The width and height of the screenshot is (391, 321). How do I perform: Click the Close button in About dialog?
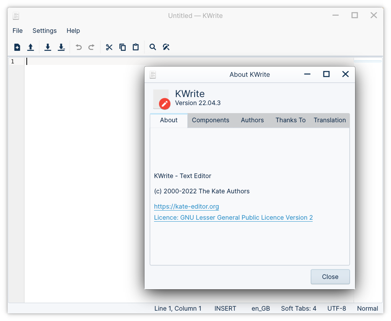[330, 277]
